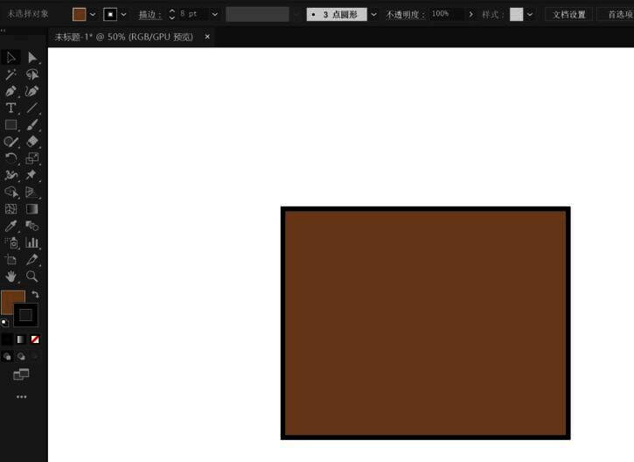Select the Eraser tool
The image size is (634, 462).
[x=32, y=142]
